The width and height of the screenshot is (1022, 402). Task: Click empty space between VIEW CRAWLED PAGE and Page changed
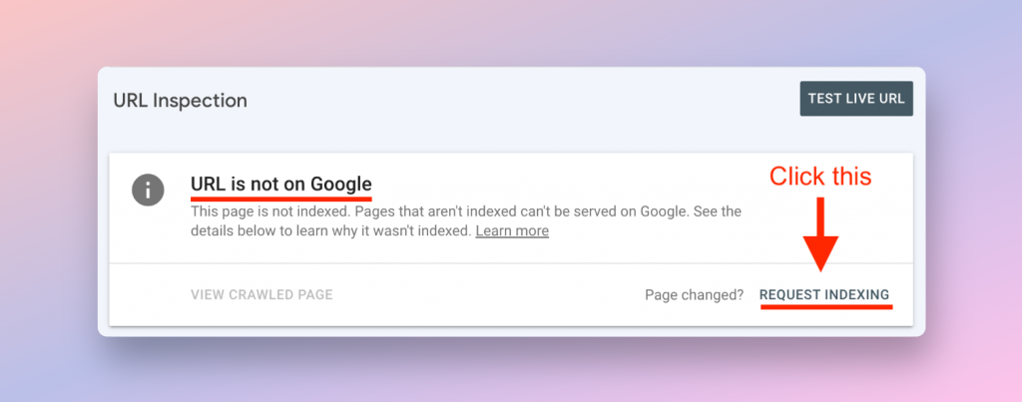(489, 295)
